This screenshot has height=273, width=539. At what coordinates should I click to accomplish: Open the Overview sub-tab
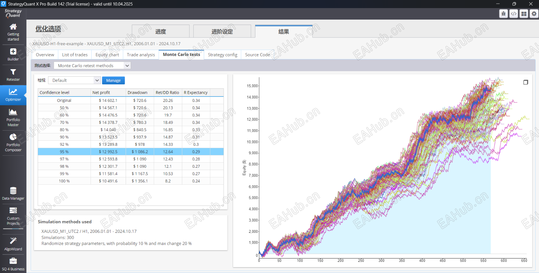coord(45,55)
